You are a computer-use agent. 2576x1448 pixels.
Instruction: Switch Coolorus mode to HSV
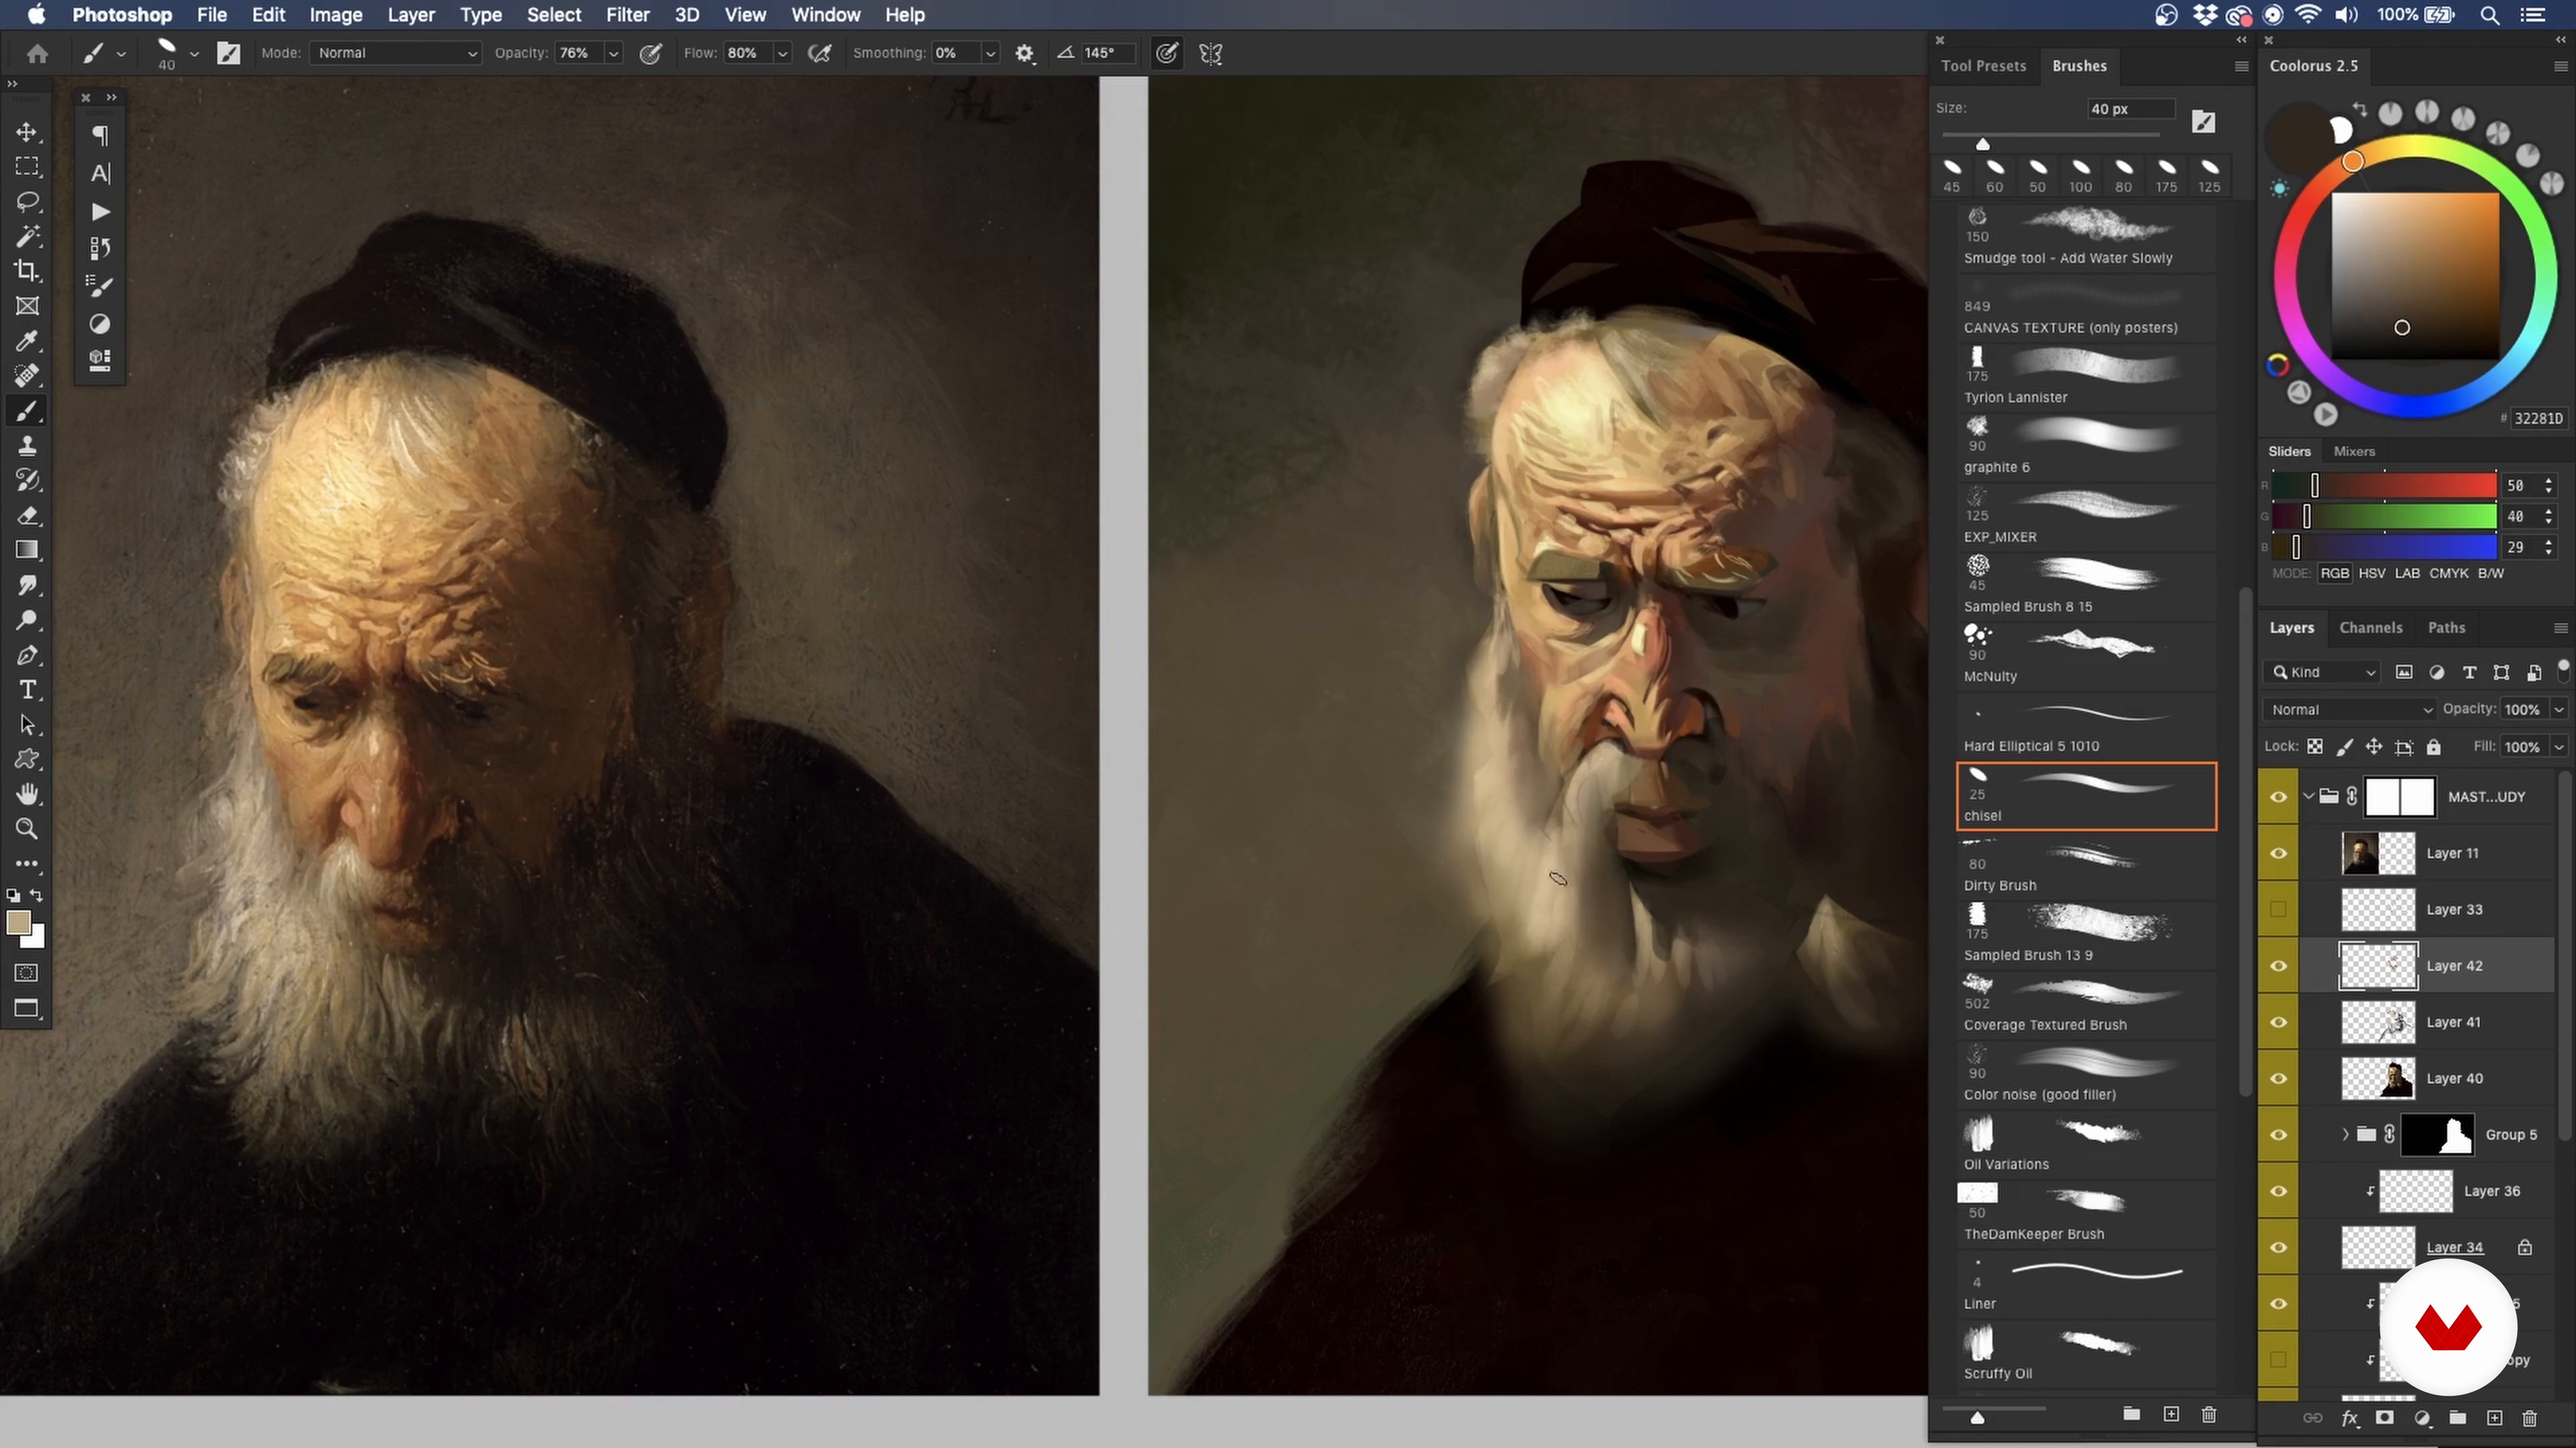pos(2371,574)
